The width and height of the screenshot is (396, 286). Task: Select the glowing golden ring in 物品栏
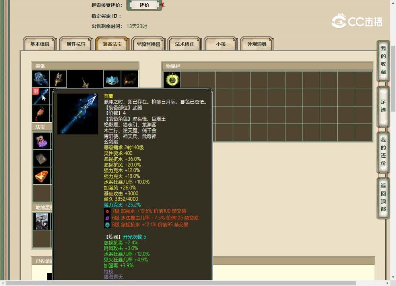coord(172,79)
